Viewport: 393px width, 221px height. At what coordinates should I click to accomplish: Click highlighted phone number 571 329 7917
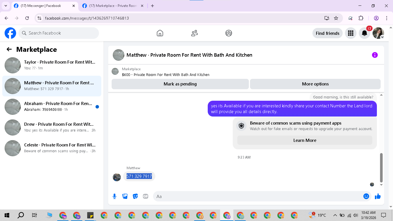coord(139,176)
